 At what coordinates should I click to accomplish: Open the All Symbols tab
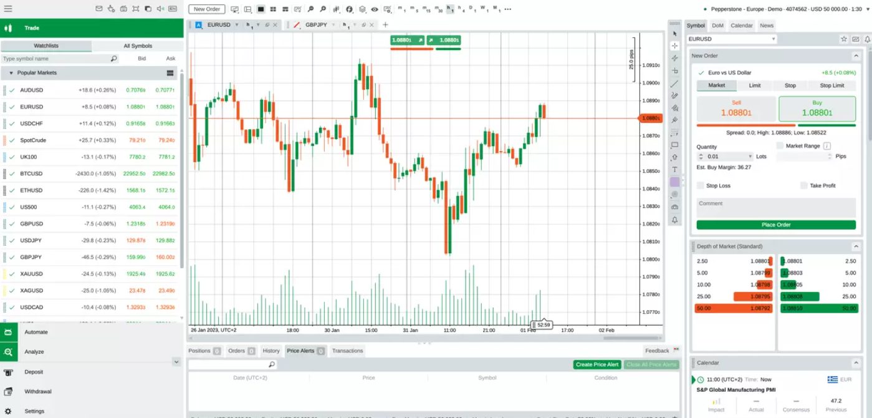tap(137, 46)
